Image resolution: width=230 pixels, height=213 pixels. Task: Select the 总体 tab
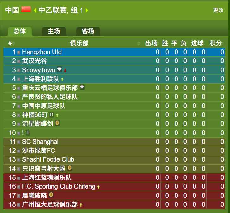click(20, 31)
